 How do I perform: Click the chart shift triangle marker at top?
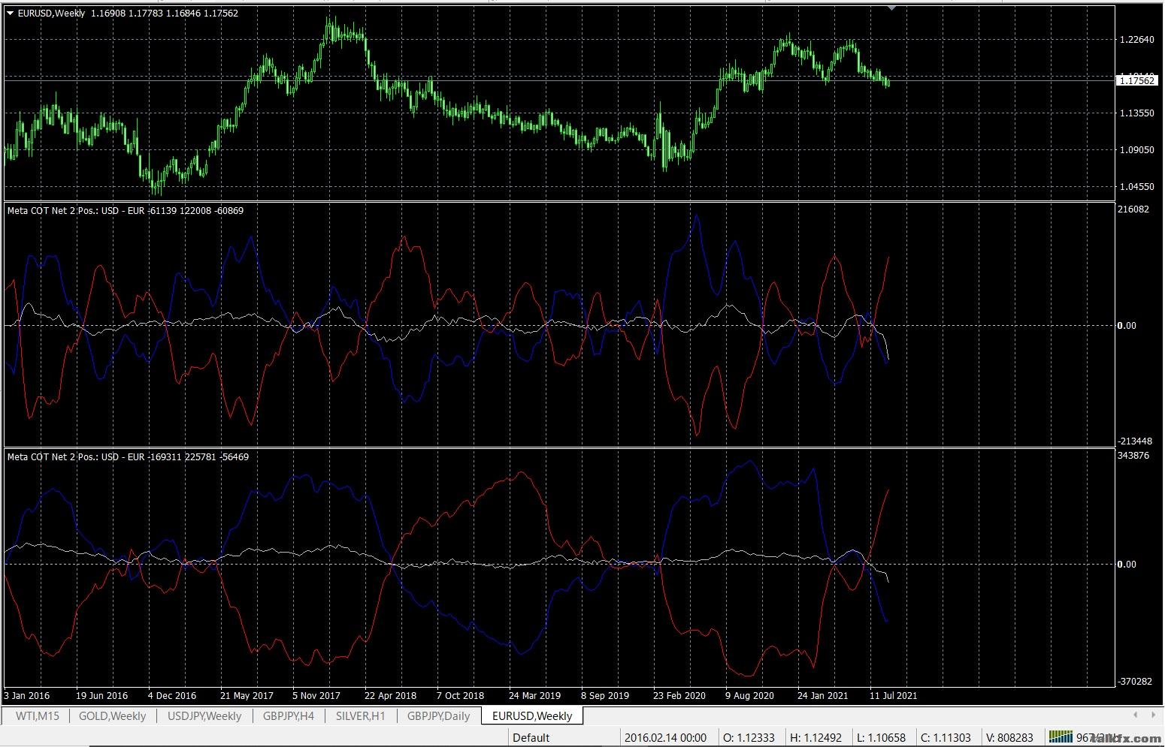[x=891, y=8]
